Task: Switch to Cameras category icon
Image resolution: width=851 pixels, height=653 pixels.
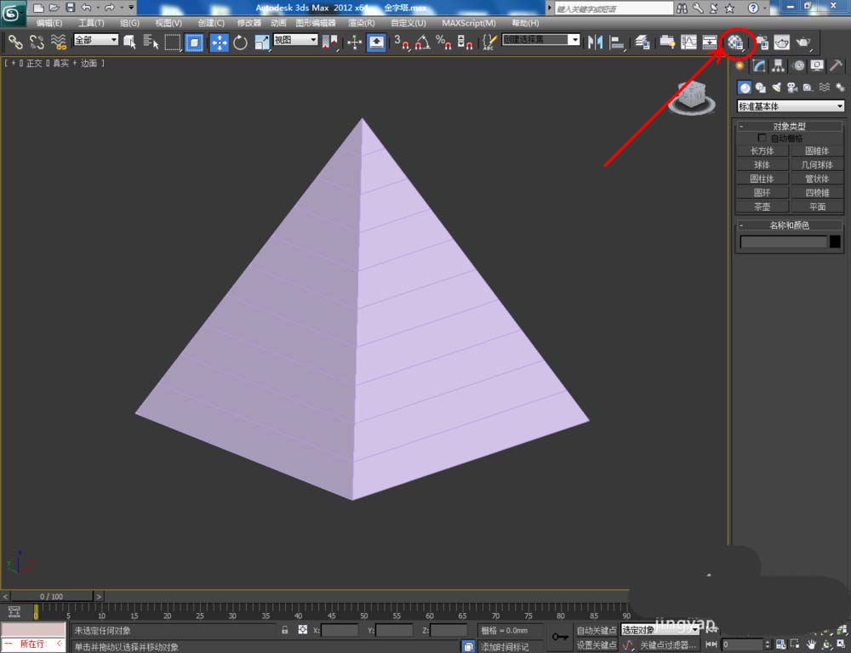Action: (792, 87)
